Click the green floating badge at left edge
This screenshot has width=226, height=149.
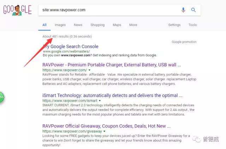[x=2, y=97]
